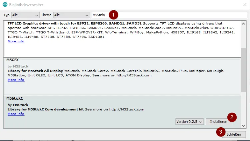
Task: Click the scroll down arrow of the library list
Action: coord(243,126)
